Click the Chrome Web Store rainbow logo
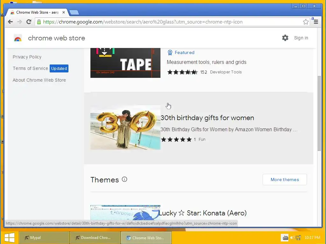Image resolution: width=326 pixels, height=244 pixels. tap(18, 38)
